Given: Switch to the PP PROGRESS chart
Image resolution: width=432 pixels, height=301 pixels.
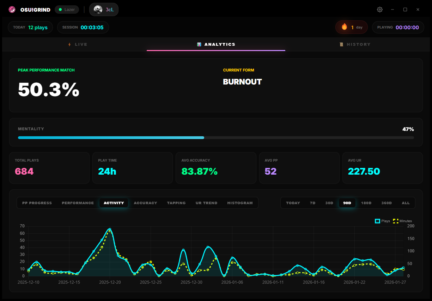Looking at the screenshot, I should [37, 203].
